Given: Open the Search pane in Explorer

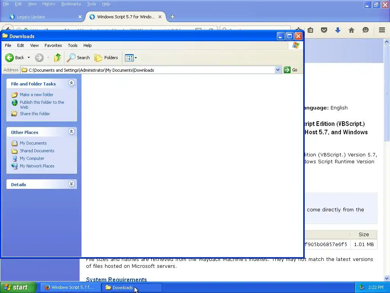Looking at the screenshot, I should point(78,58).
